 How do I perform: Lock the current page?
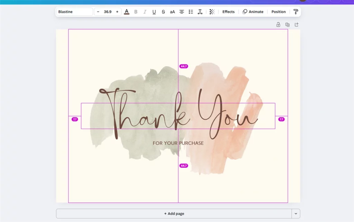click(278, 25)
